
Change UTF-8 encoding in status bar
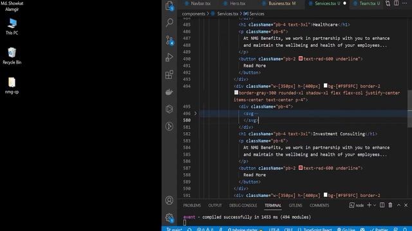tap(274, 229)
